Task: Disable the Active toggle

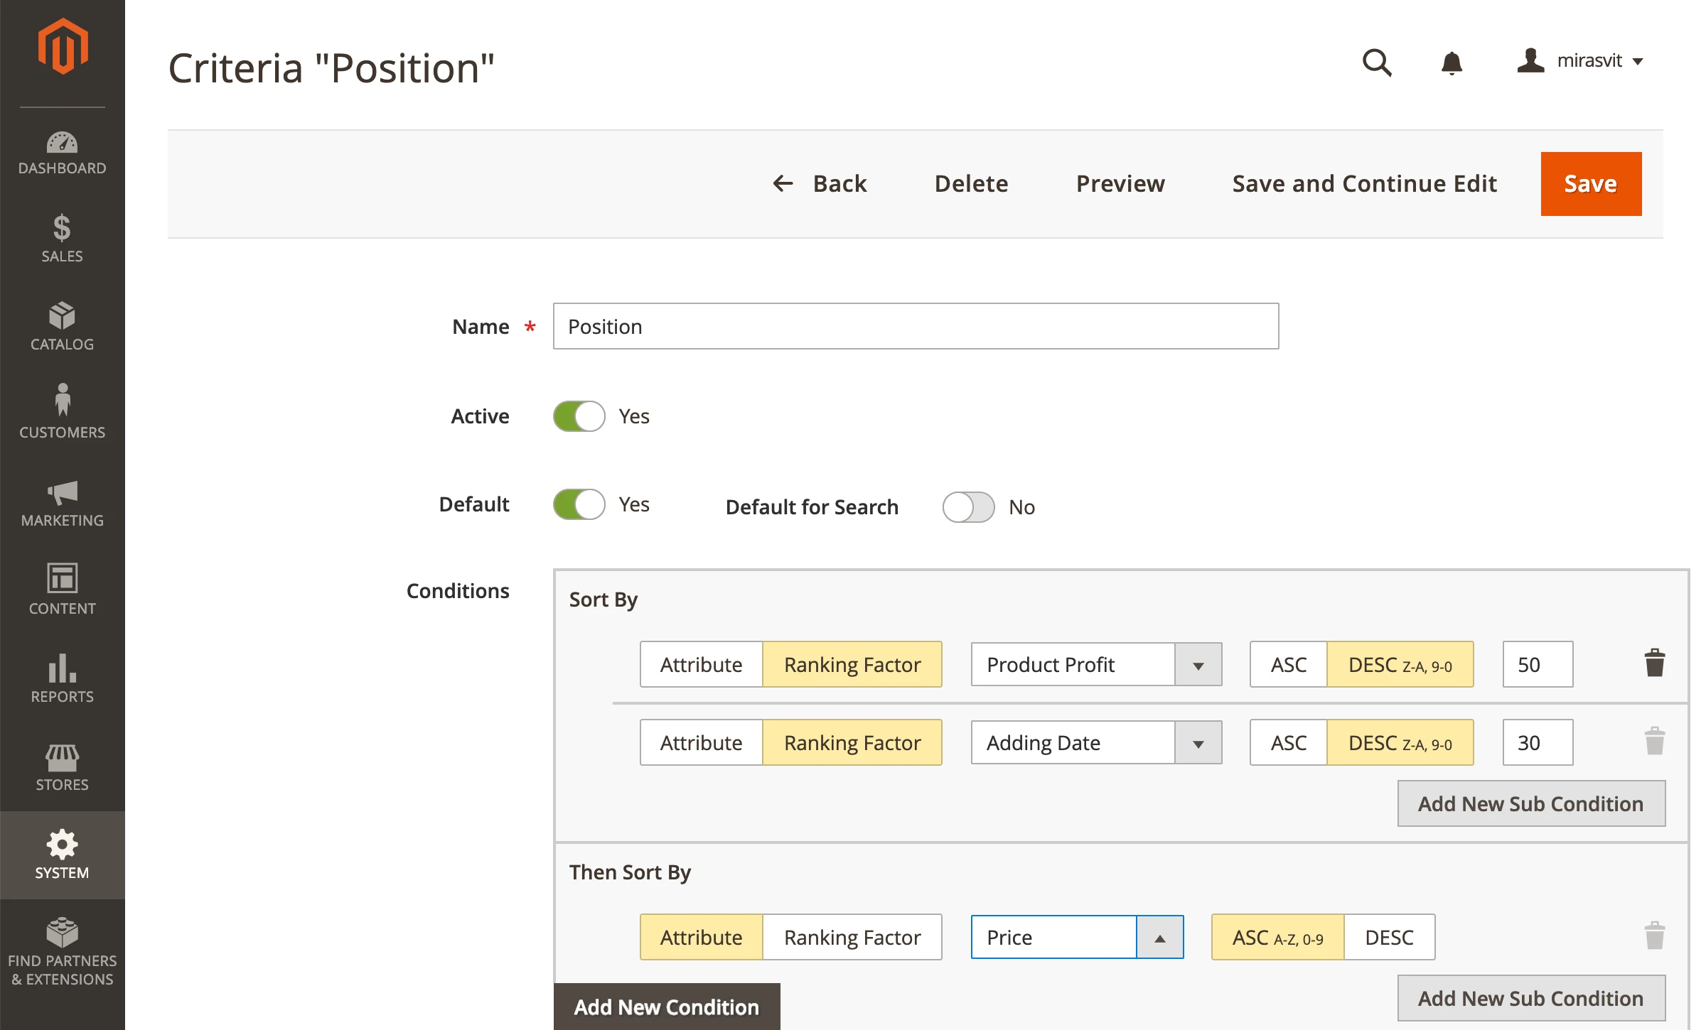Action: point(579,416)
